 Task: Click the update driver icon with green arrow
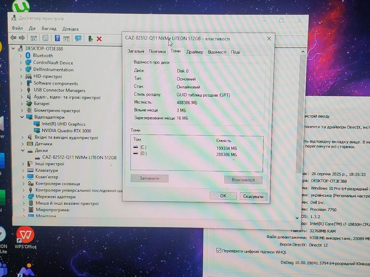pos(90,38)
